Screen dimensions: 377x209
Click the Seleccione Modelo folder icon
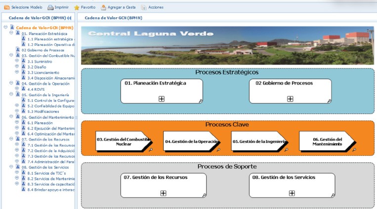(x=7, y=7)
